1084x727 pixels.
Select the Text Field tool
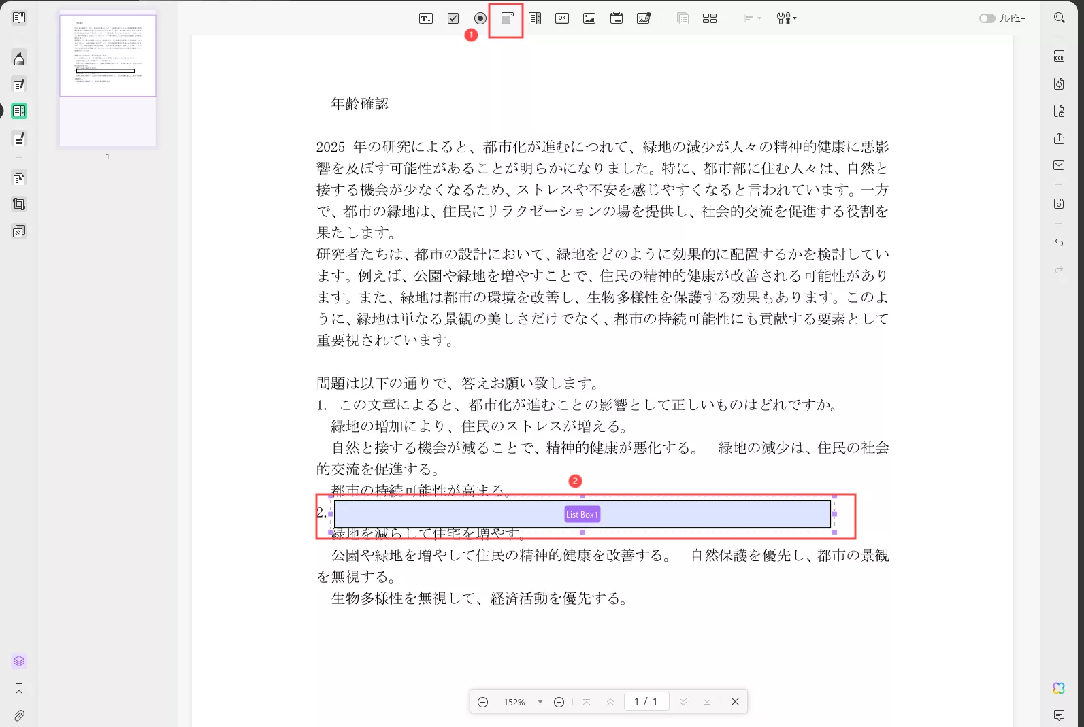click(x=426, y=18)
